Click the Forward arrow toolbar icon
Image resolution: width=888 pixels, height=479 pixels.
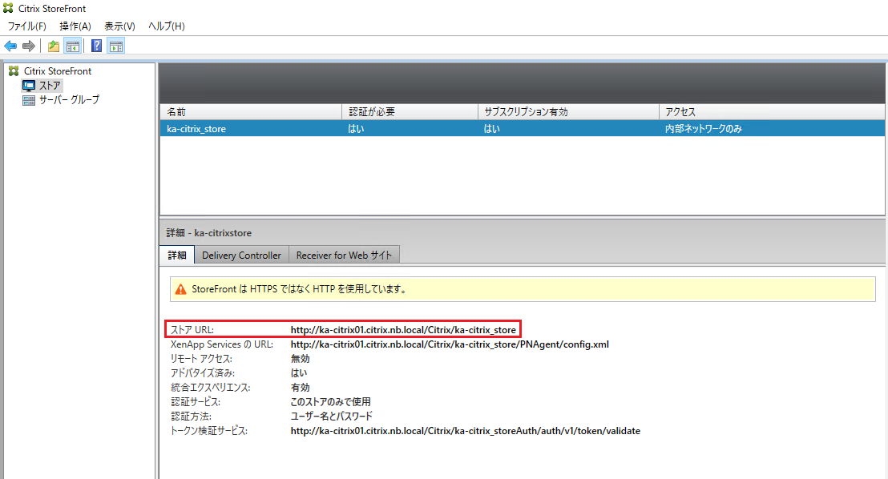[x=28, y=46]
